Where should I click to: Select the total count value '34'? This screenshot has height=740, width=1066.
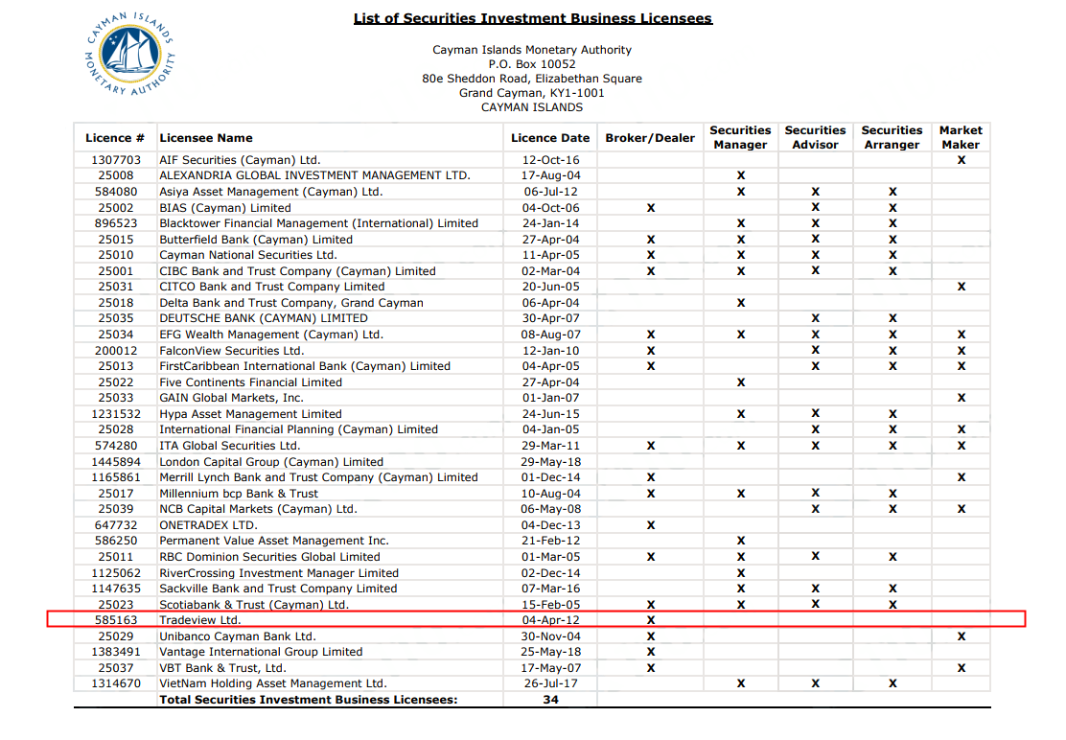550,700
